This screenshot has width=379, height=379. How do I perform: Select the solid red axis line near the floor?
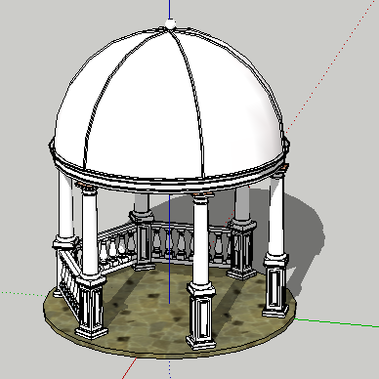tap(129, 368)
